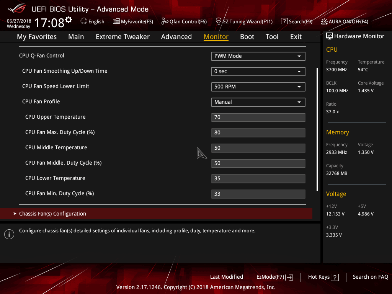
Task: Click CPU Fan Max. Duty Cycle field
Action: click(x=258, y=133)
